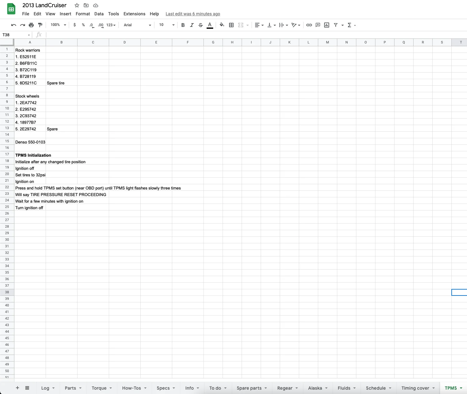Toggle strikethrough formatting
Screen dimensions: 467x394
pos(201,25)
